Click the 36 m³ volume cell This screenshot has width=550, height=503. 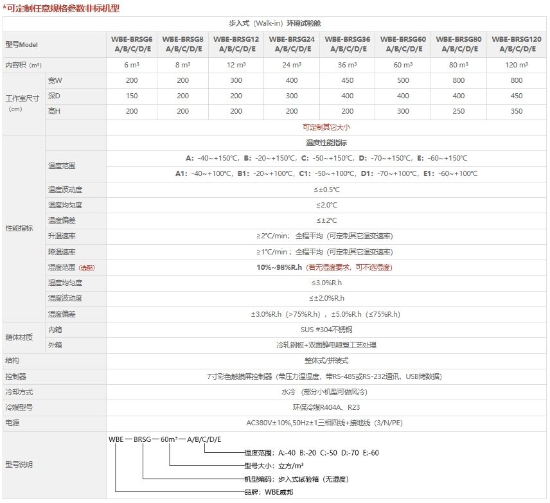(347, 65)
